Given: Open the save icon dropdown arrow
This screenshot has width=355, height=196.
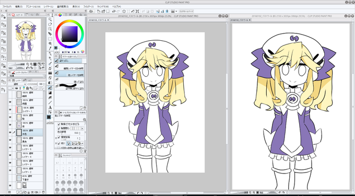Looking at the screenshot, I should pos(176,11).
